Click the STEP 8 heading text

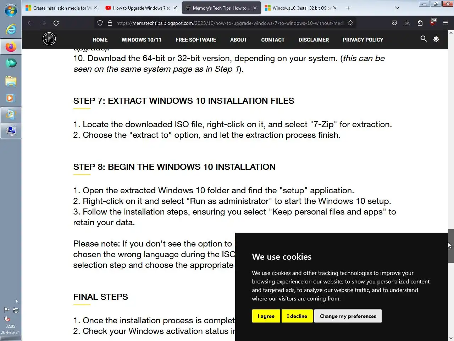point(174,167)
